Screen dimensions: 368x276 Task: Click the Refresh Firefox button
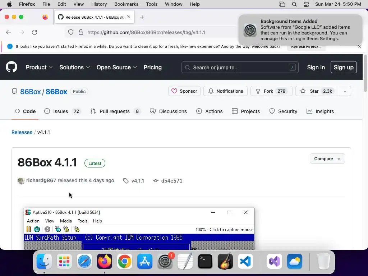click(306, 46)
